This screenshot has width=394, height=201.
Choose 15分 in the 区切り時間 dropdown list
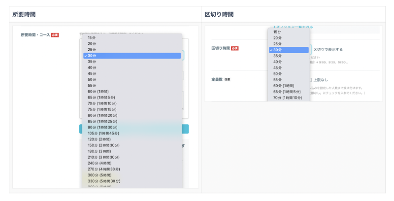(x=278, y=32)
